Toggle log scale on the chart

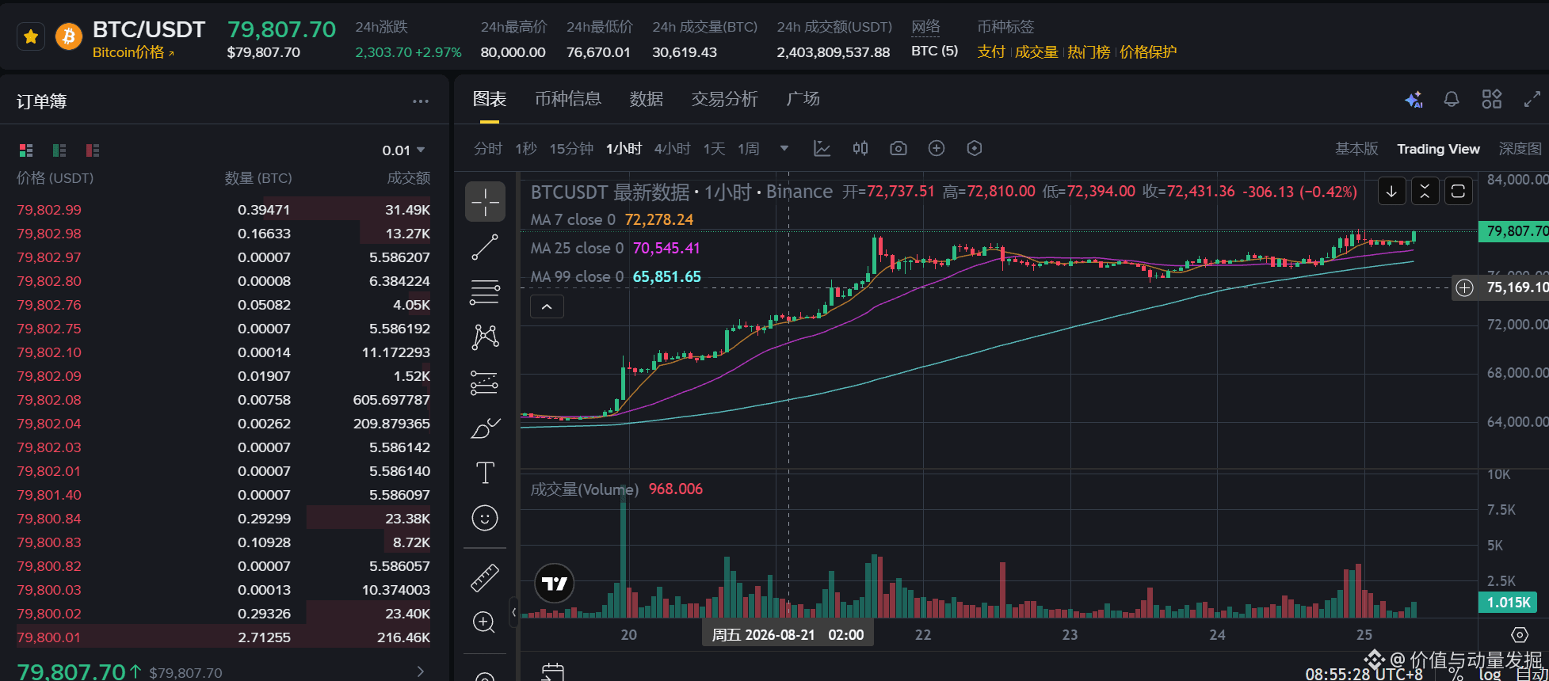point(1490,674)
